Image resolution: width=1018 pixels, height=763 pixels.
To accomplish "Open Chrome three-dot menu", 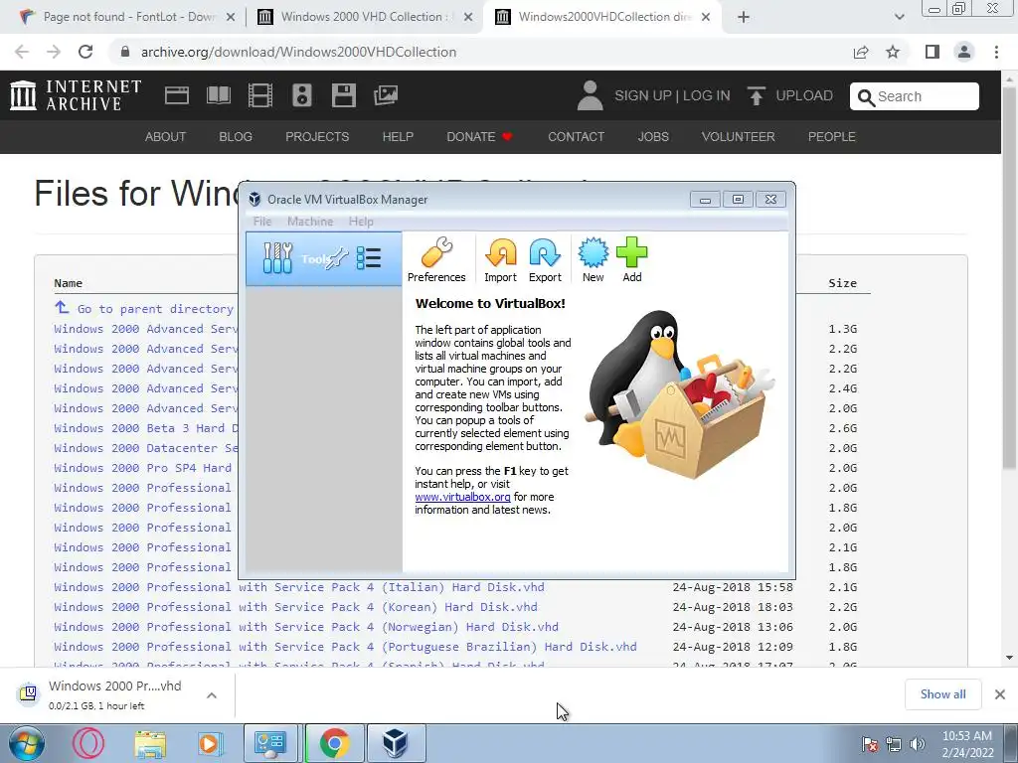I will tap(996, 52).
